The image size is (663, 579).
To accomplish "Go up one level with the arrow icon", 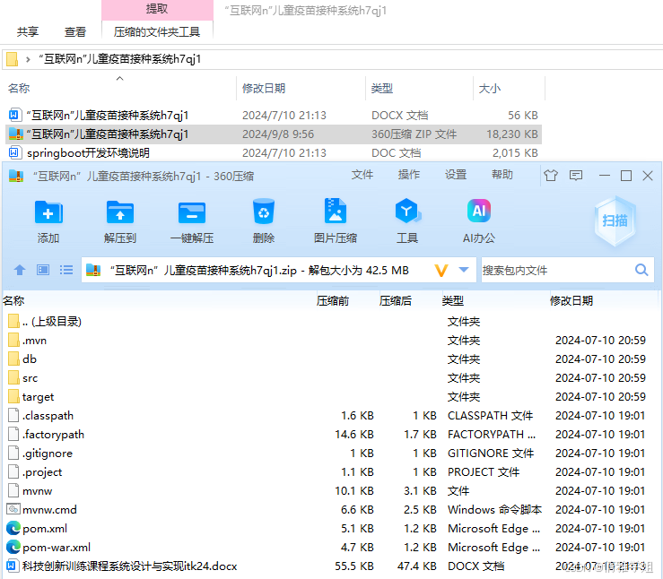I will (20, 270).
